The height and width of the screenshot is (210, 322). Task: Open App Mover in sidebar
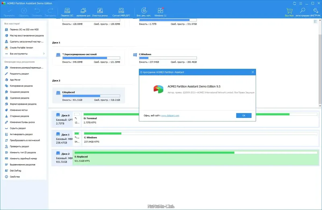pyautogui.click(x=12, y=80)
